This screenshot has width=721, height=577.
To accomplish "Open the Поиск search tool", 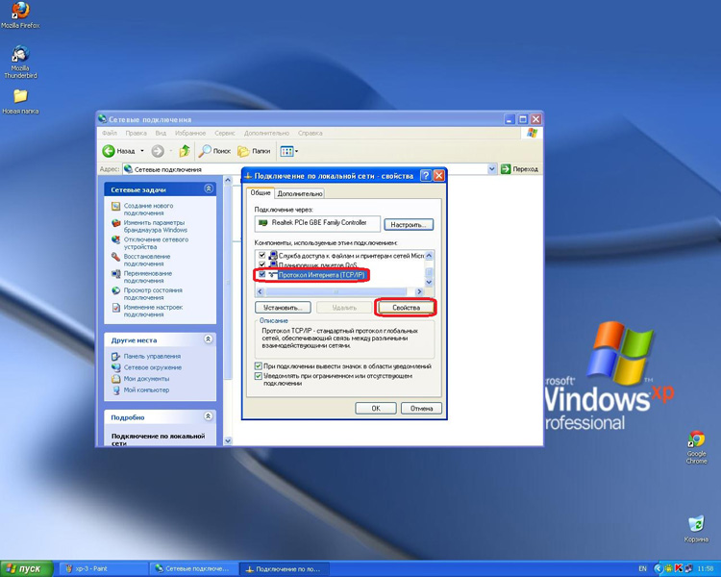I will [214, 151].
